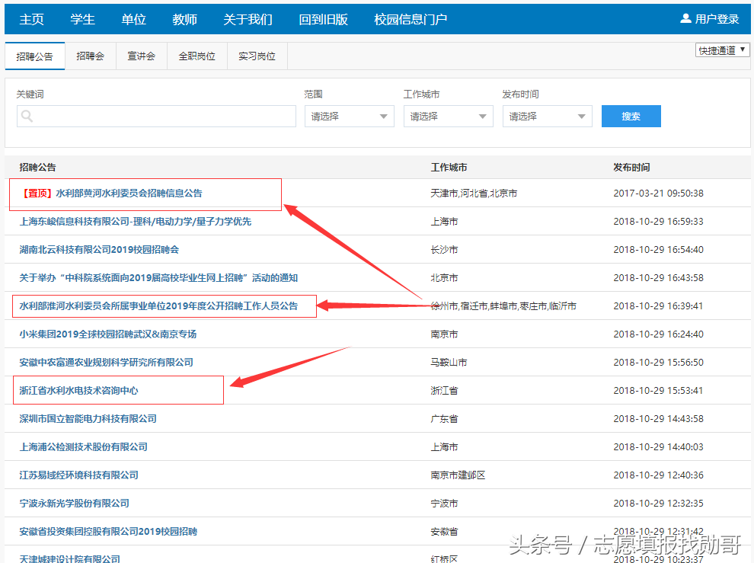Viewport: 754px width, 563px height.
Task: Click the 工作城市 column header
Action: point(449,167)
